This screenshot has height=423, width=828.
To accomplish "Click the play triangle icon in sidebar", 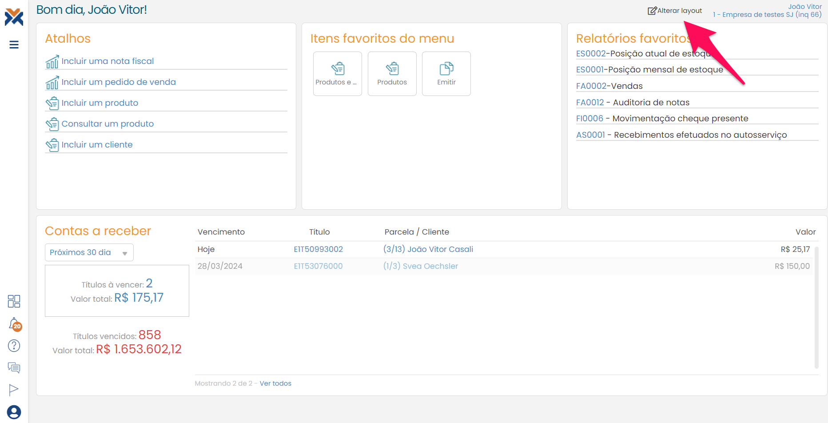I will [x=14, y=390].
